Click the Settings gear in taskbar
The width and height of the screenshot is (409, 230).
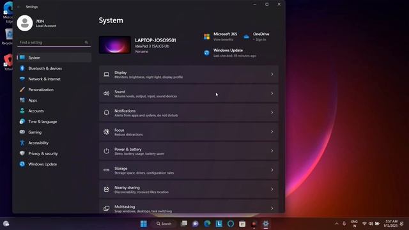266,224
